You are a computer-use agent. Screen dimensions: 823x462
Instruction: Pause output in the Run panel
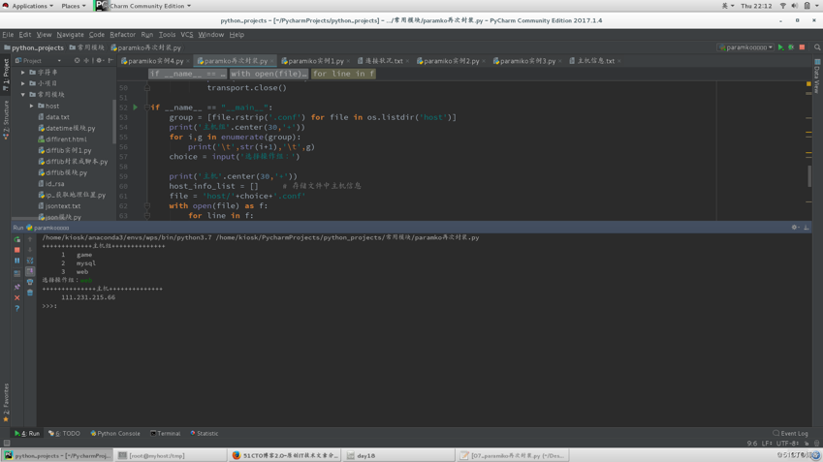(x=17, y=261)
